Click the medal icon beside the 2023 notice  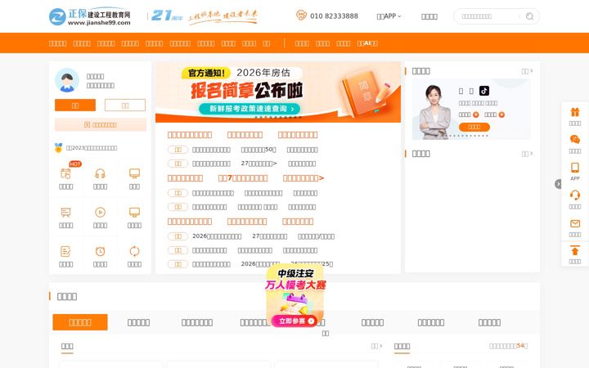59,147
